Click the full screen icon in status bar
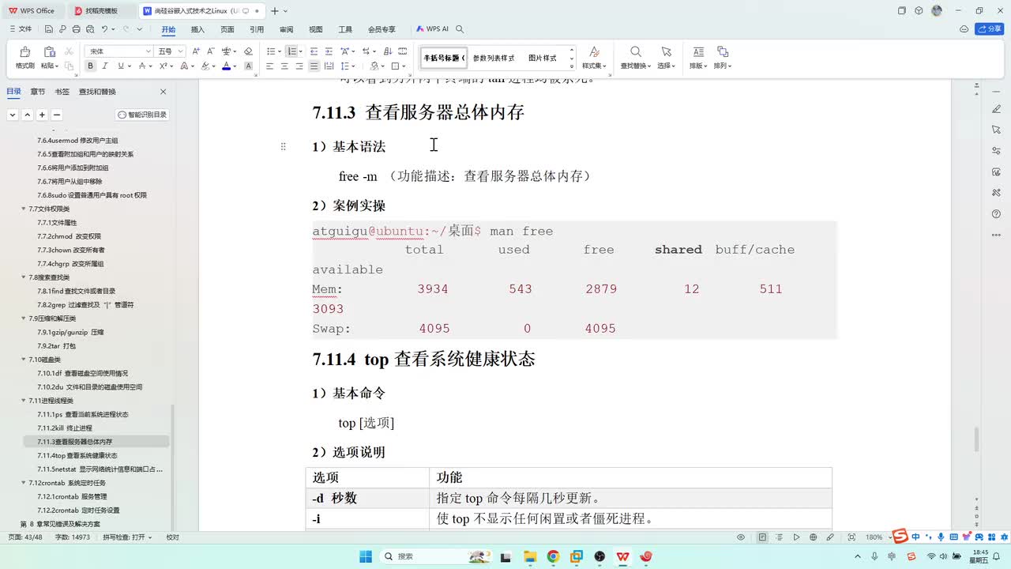1011x569 pixels. (851, 537)
